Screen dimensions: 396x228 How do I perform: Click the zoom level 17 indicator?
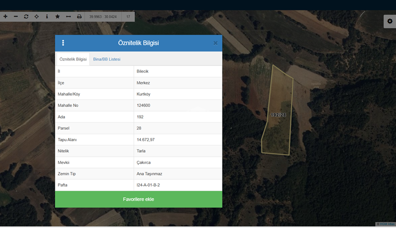coord(128,17)
